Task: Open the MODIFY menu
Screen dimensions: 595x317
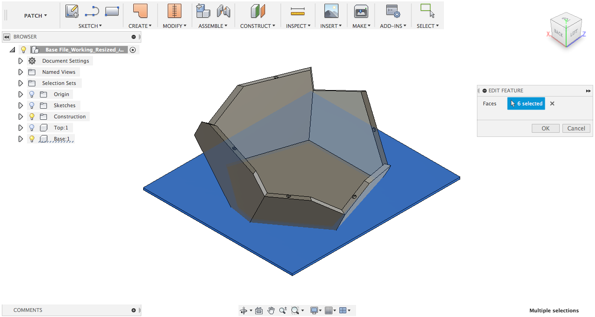Action: pos(174,26)
